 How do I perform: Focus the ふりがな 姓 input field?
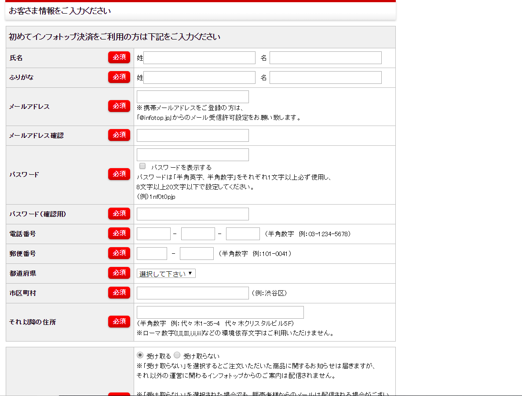(199, 77)
